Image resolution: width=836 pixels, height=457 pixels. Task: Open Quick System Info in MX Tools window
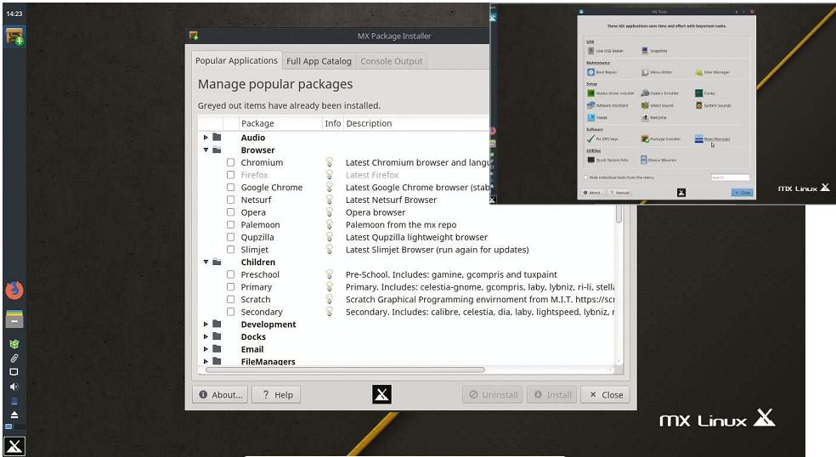(607, 160)
